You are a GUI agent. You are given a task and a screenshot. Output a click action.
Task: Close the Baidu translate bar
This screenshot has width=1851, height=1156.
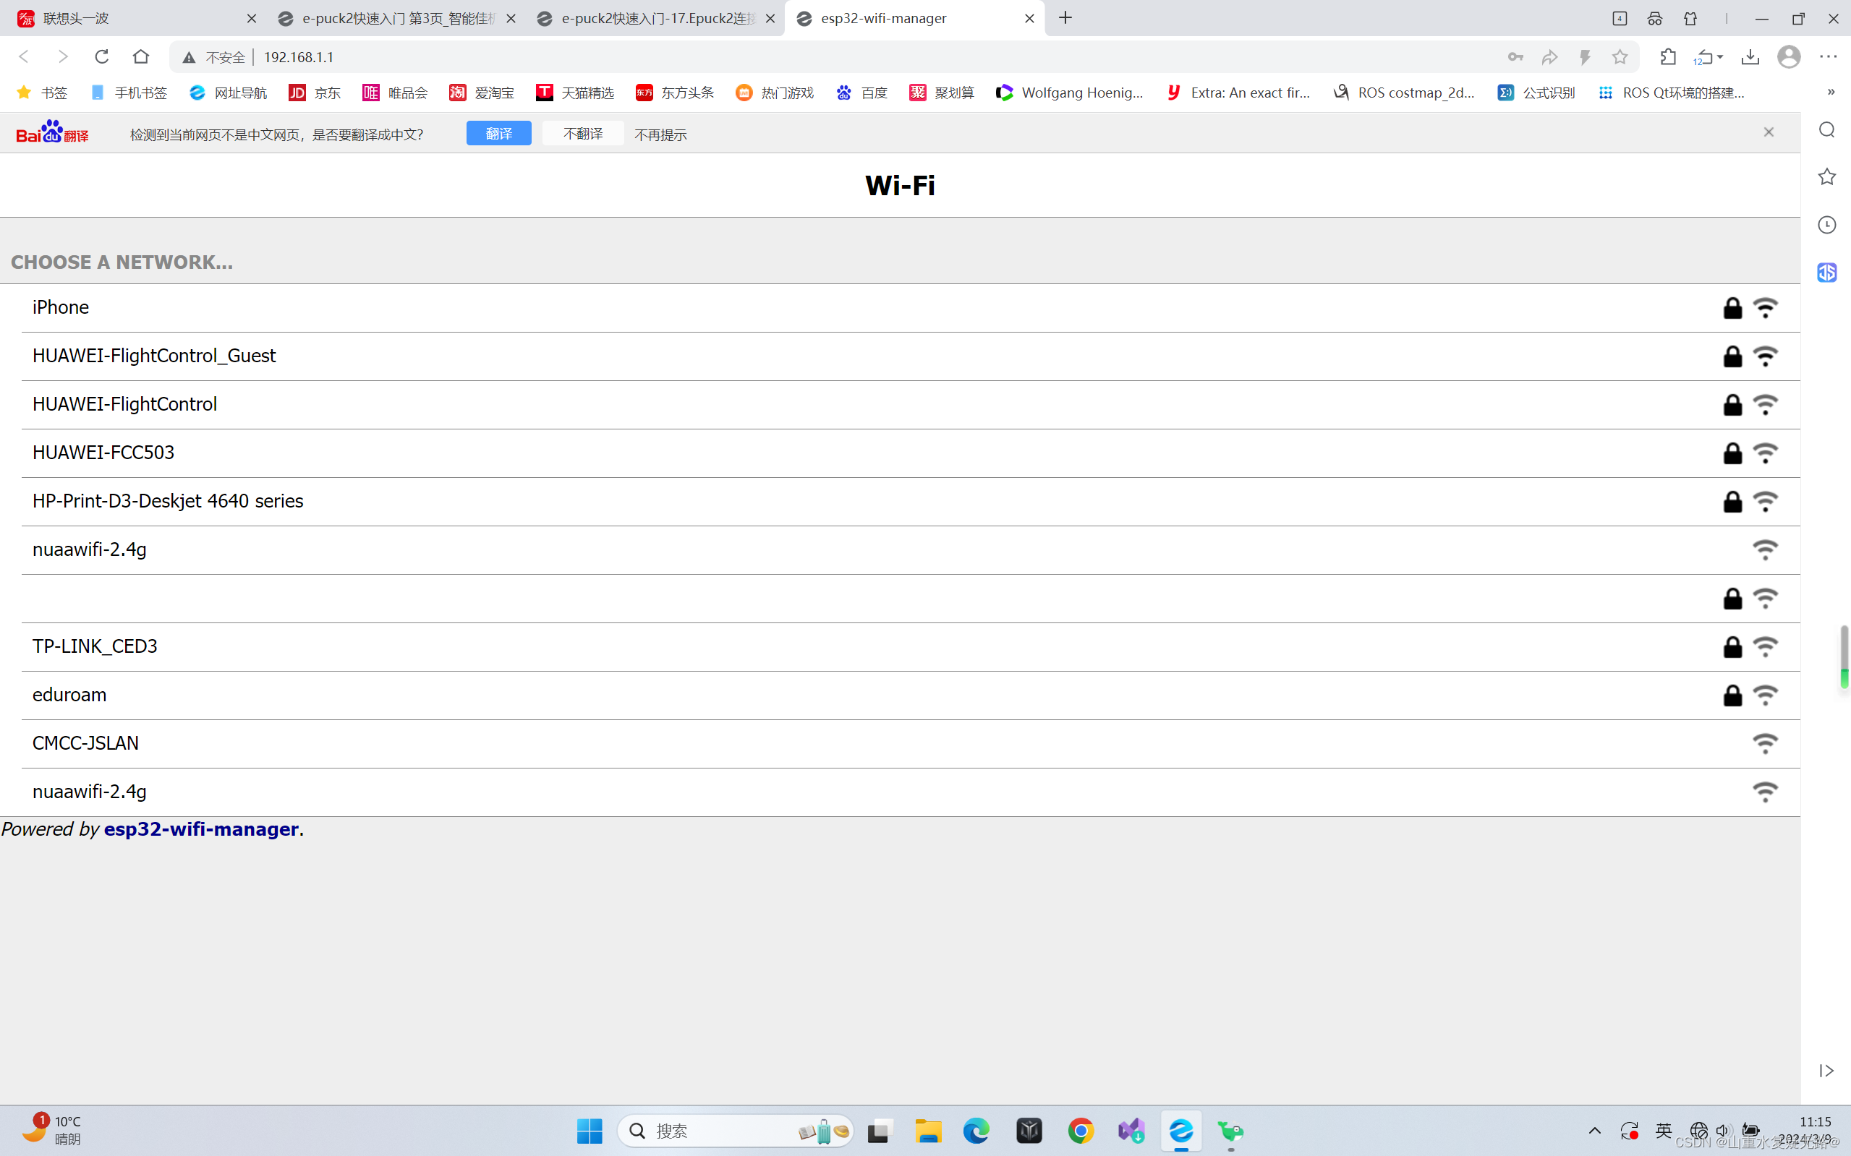[1769, 132]
